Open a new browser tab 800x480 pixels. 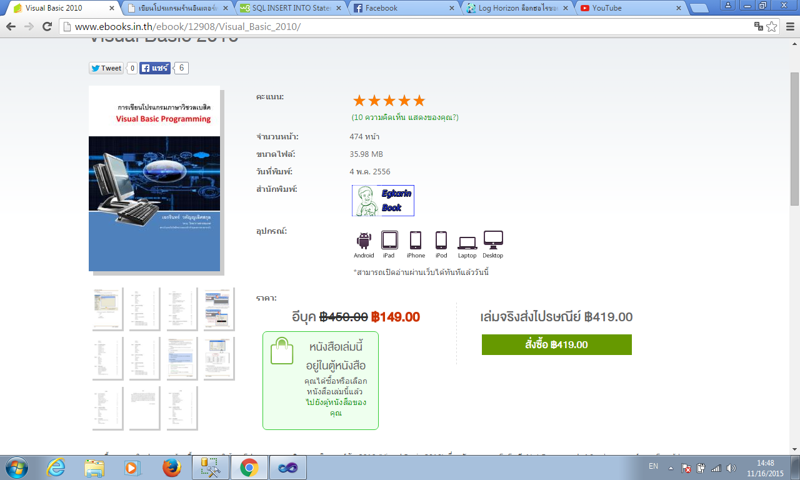tap(698, 8)
